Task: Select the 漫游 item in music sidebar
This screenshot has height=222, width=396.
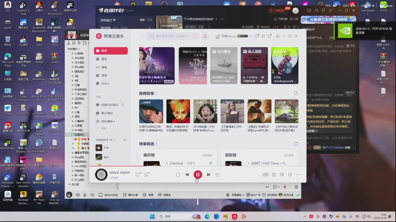Action: point(110,75)
